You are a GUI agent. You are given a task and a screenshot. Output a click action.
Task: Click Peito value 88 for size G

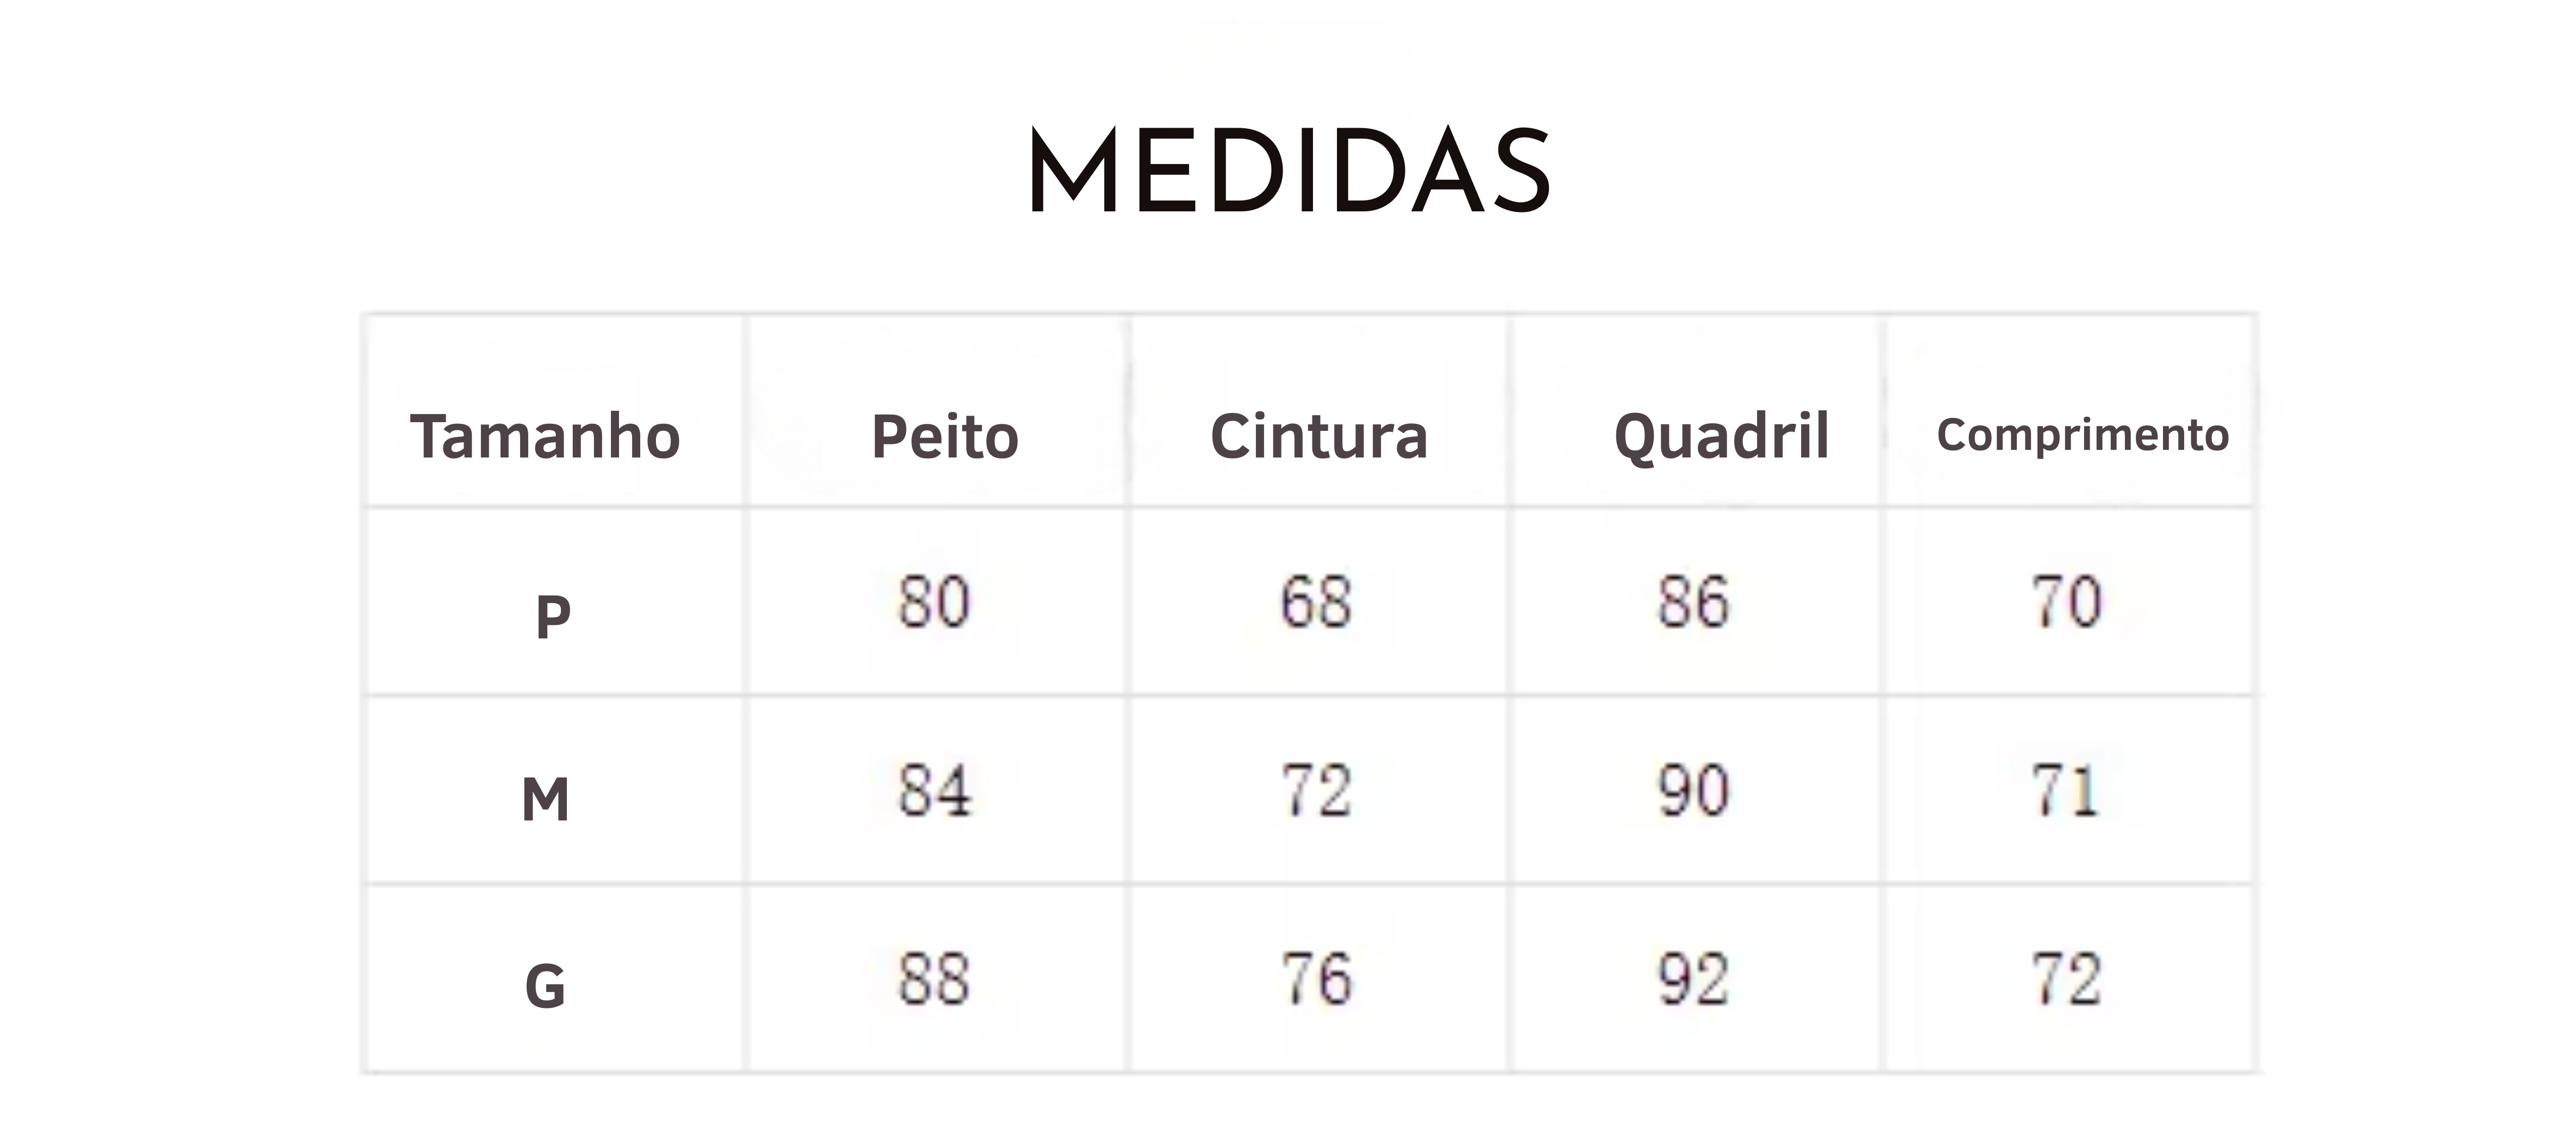[x=934, y=979]
